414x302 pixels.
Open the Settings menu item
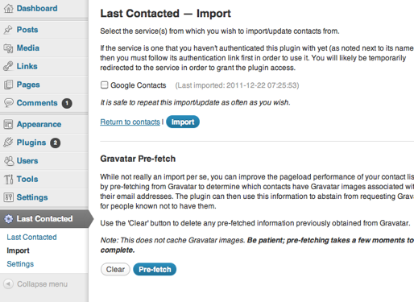tap(32, 197)
